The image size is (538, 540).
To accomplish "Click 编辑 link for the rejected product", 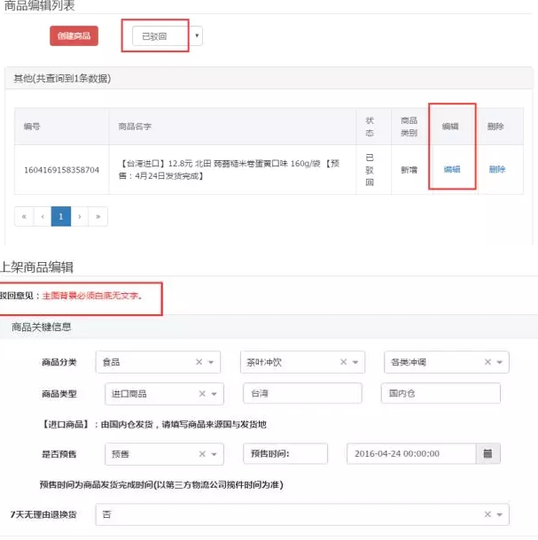I will pos(451,169).
